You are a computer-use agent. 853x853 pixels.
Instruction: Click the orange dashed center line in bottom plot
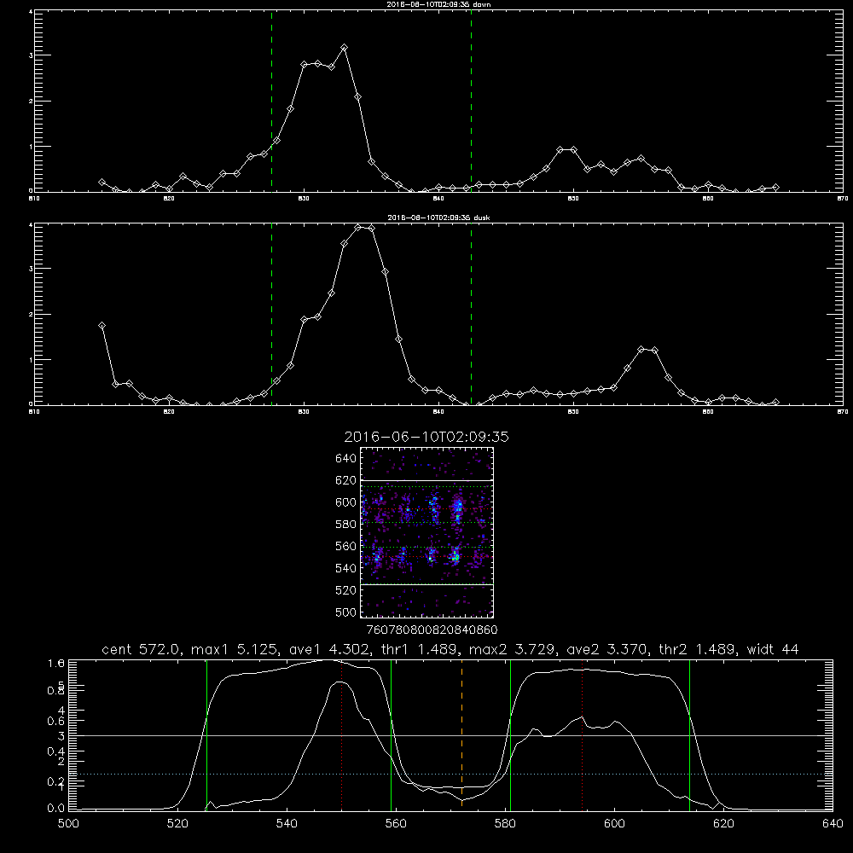pyautogui.click(x=461, y=734)
